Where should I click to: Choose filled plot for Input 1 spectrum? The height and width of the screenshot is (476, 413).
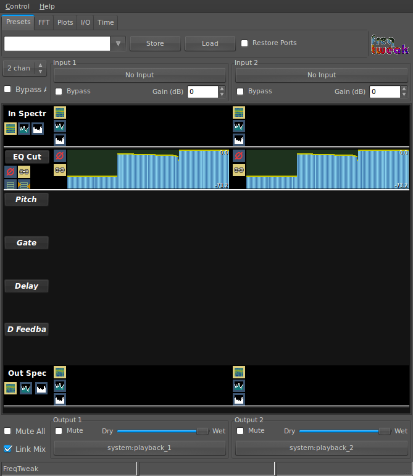(x=60, y=140)
